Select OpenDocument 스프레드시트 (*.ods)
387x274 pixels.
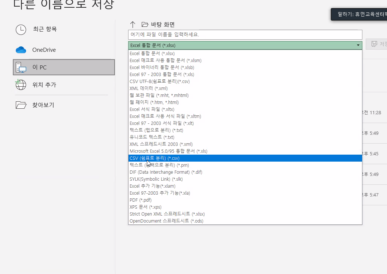point(245,221)
